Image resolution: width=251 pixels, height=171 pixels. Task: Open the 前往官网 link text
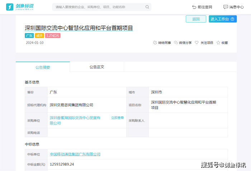[205, 7]
